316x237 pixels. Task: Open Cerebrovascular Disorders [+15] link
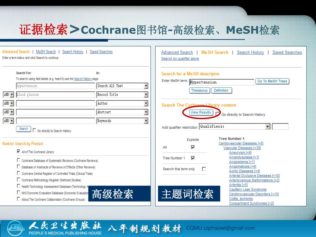tap(254, 194)
